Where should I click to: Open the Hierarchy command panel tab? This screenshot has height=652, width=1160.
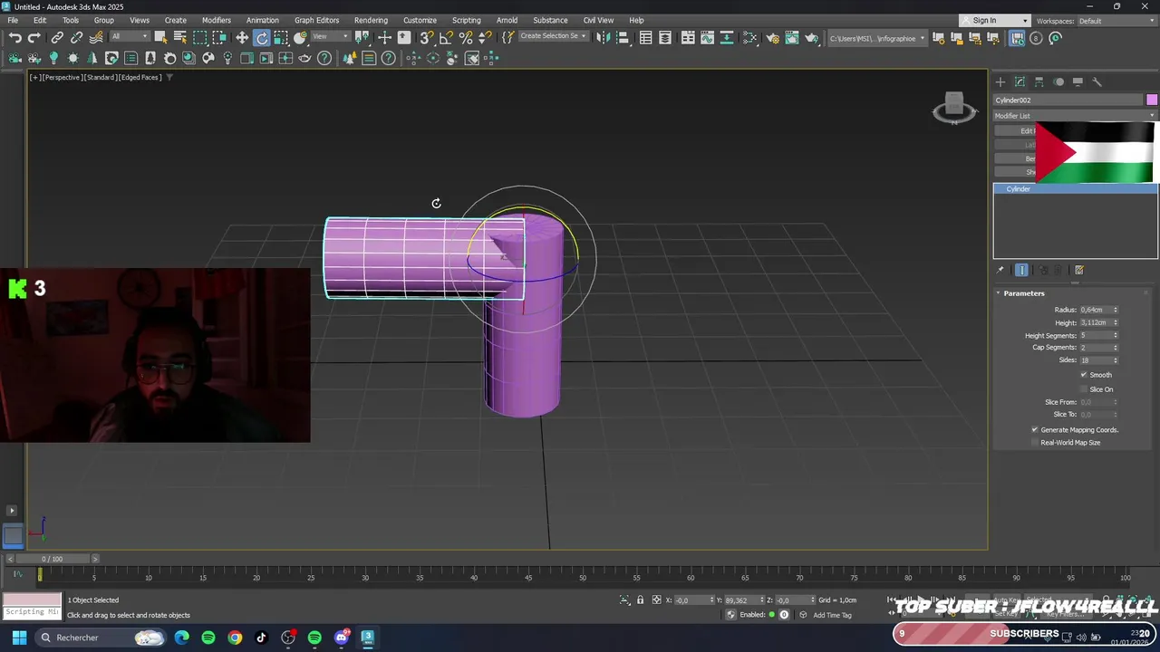pos(1039,81)
